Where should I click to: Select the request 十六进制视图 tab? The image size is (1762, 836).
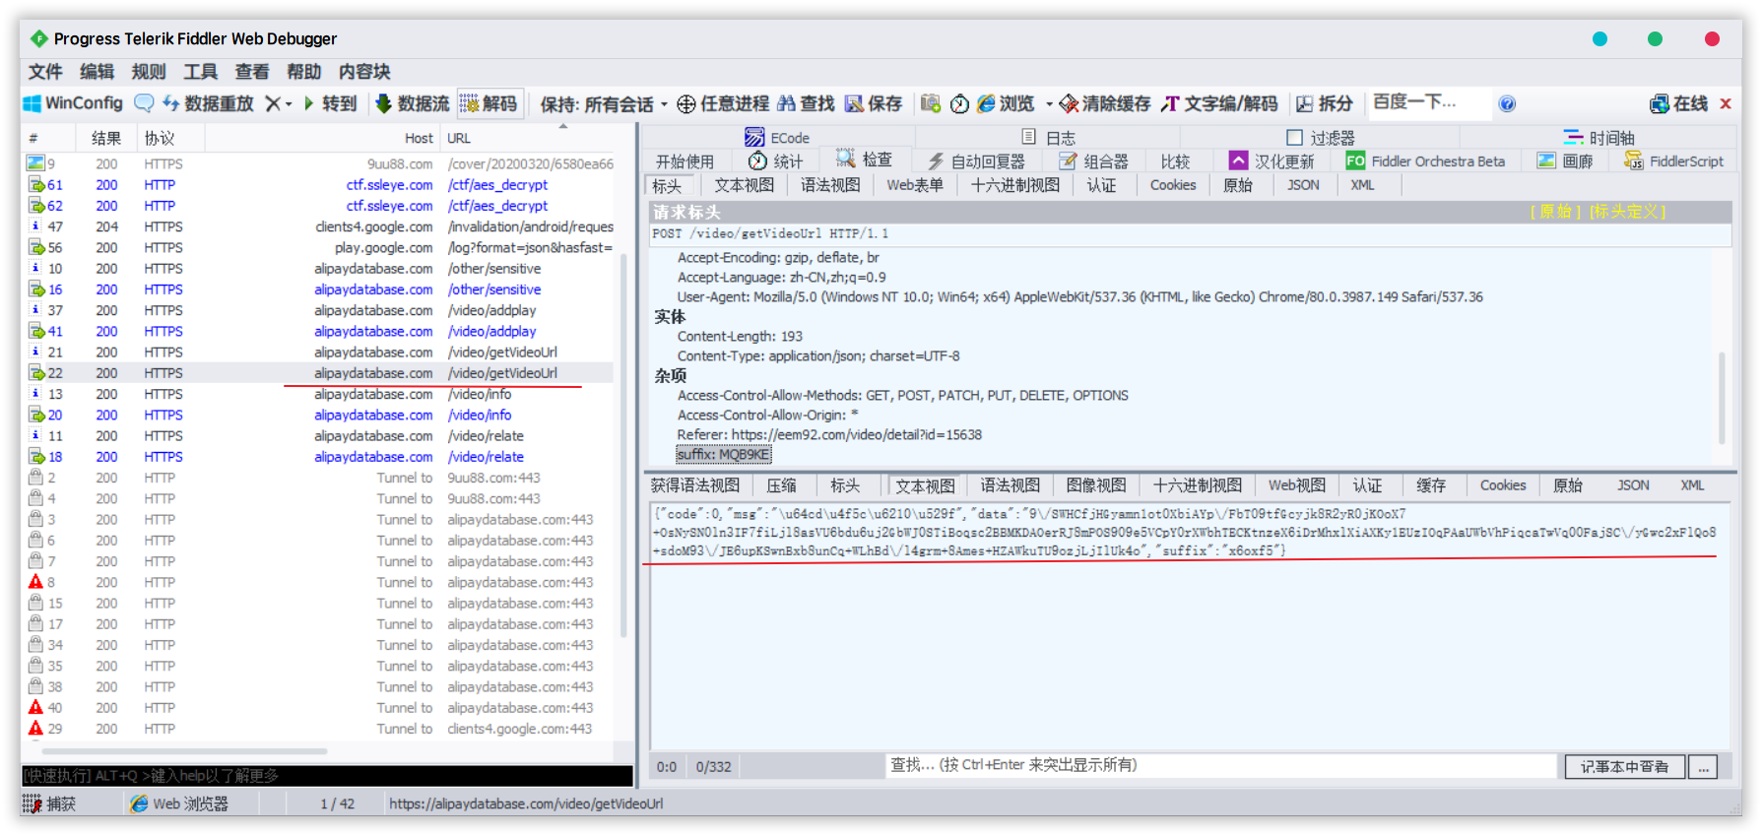coord(1015,185)
